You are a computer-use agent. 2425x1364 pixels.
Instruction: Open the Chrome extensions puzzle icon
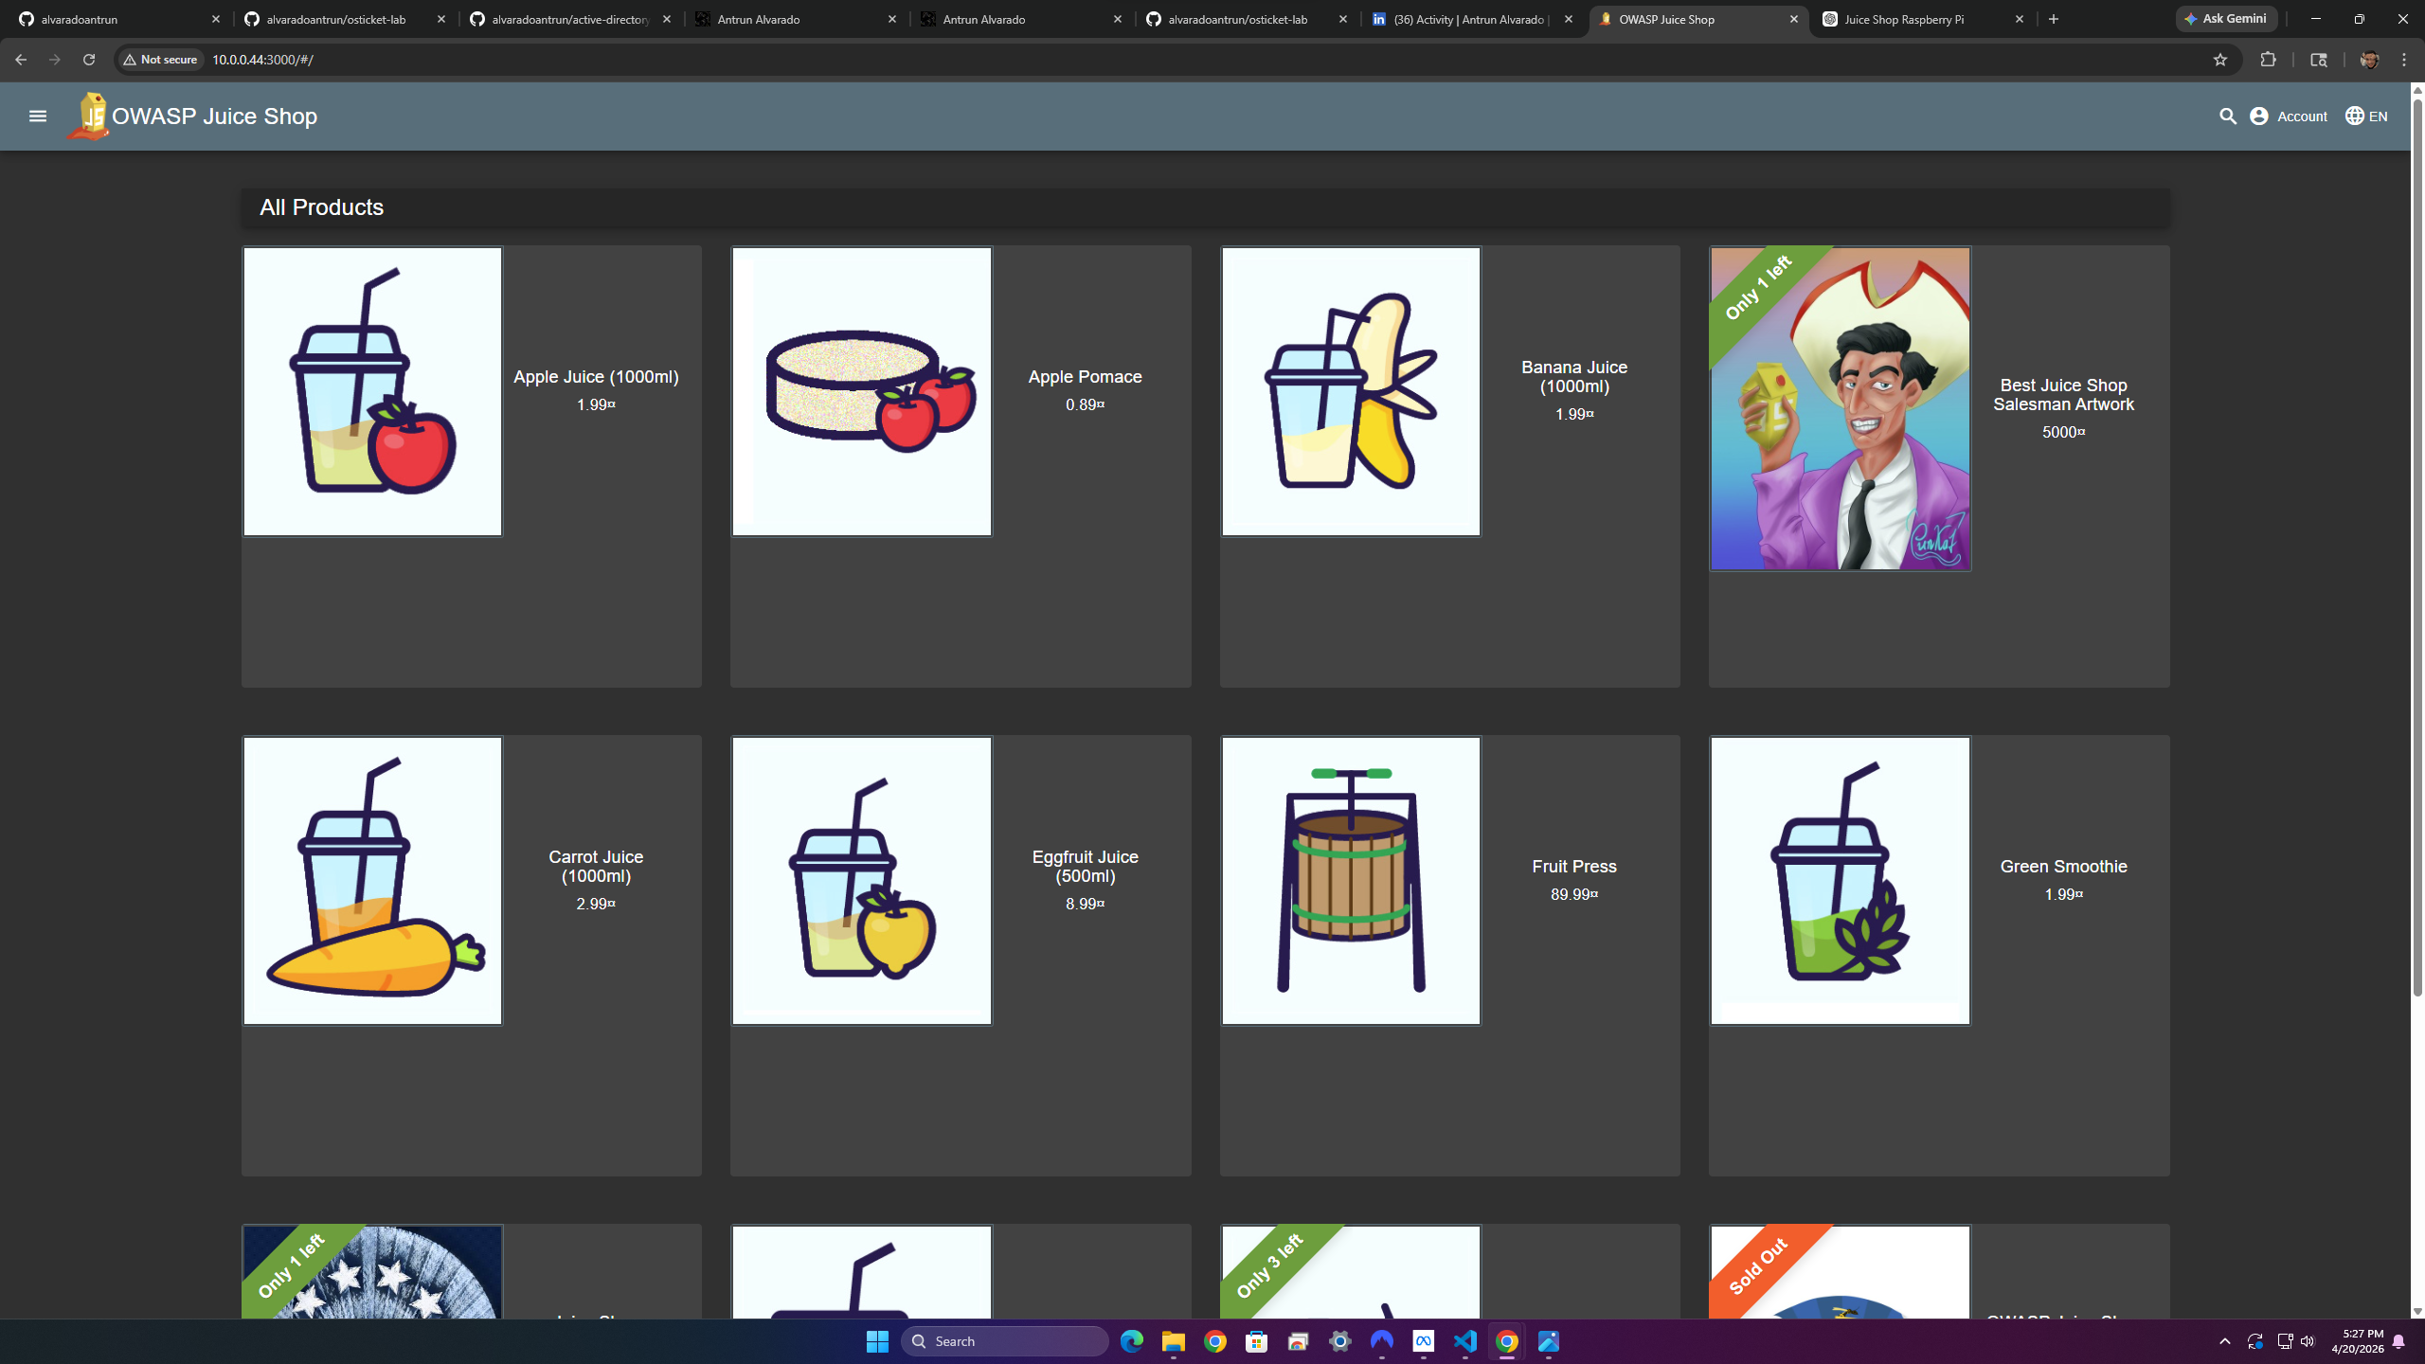pos(2268,60)
